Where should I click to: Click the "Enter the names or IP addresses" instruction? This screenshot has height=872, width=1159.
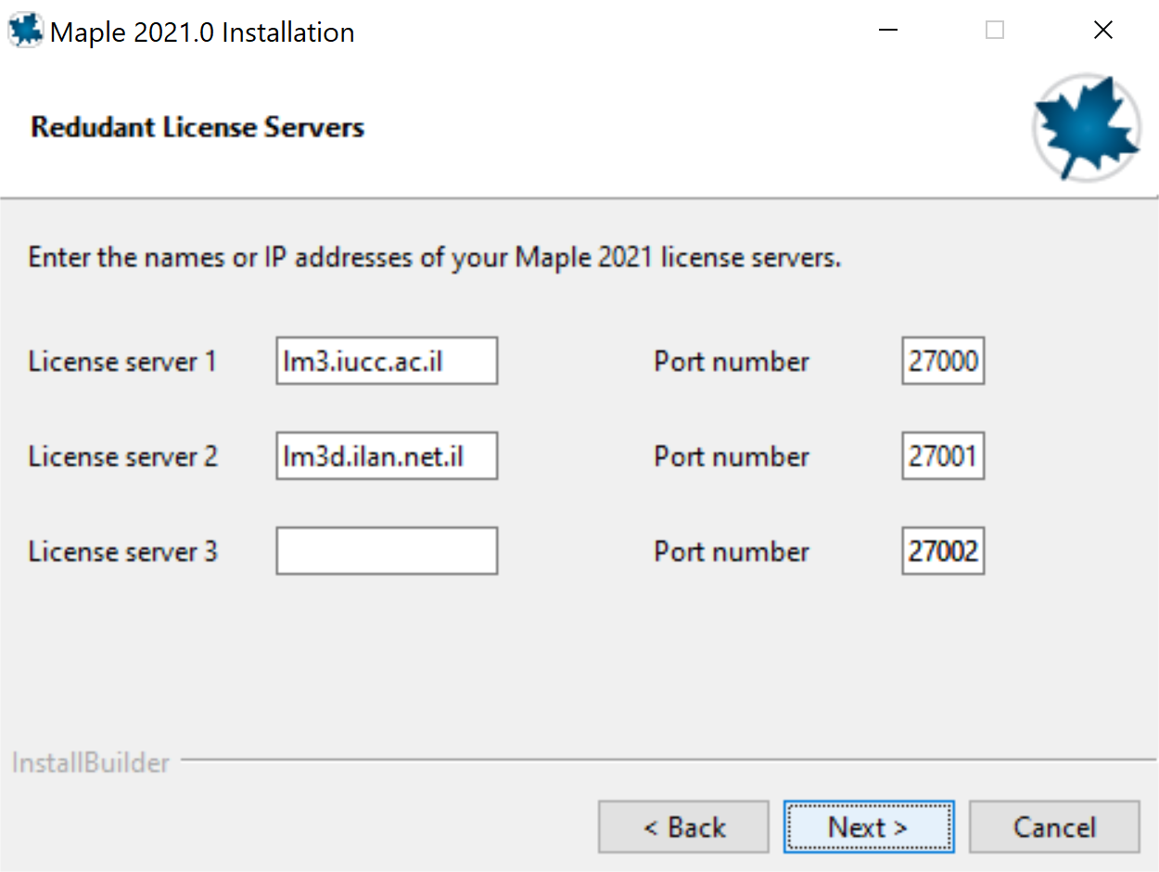coord(434,257)
